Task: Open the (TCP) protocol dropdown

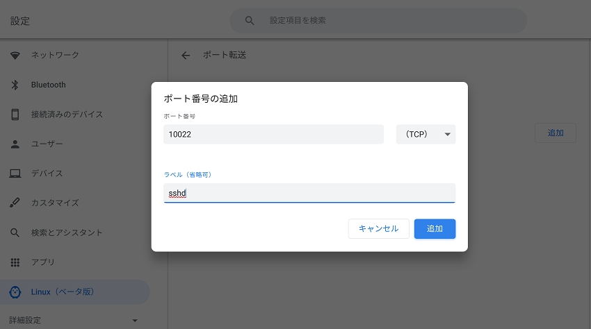Action: pyautogui.click(x=426, y=135)
